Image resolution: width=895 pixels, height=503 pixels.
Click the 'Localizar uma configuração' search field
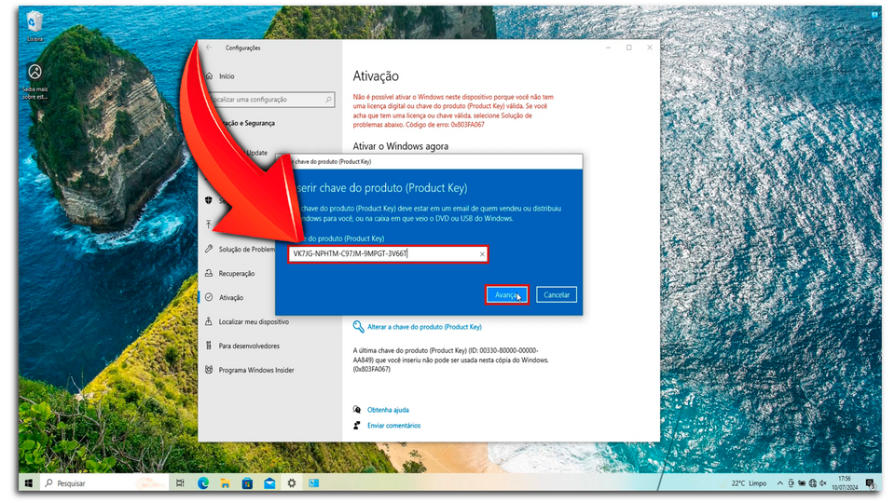(268, 100)
